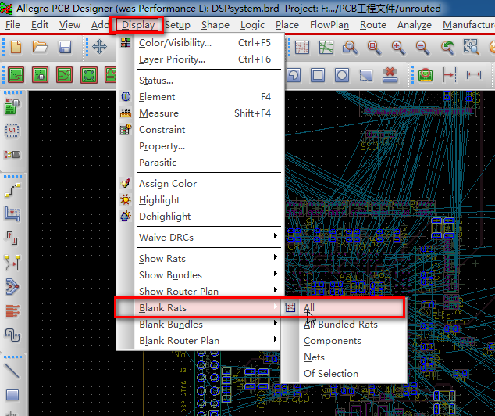The height and width of the screenshot is (416, 495).
Task: Close the open Display menu
Action: 138,25
